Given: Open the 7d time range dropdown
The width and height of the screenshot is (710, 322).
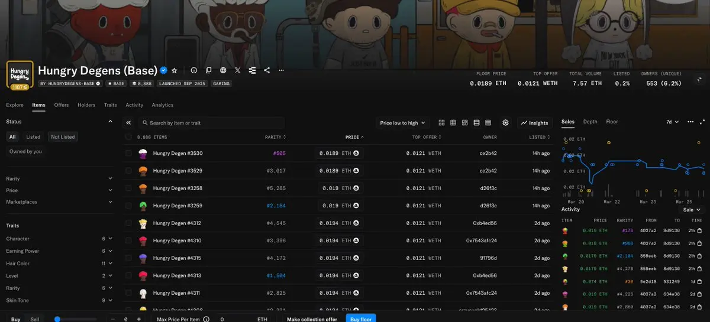Looking at the screenshot, I should point(673,122).
